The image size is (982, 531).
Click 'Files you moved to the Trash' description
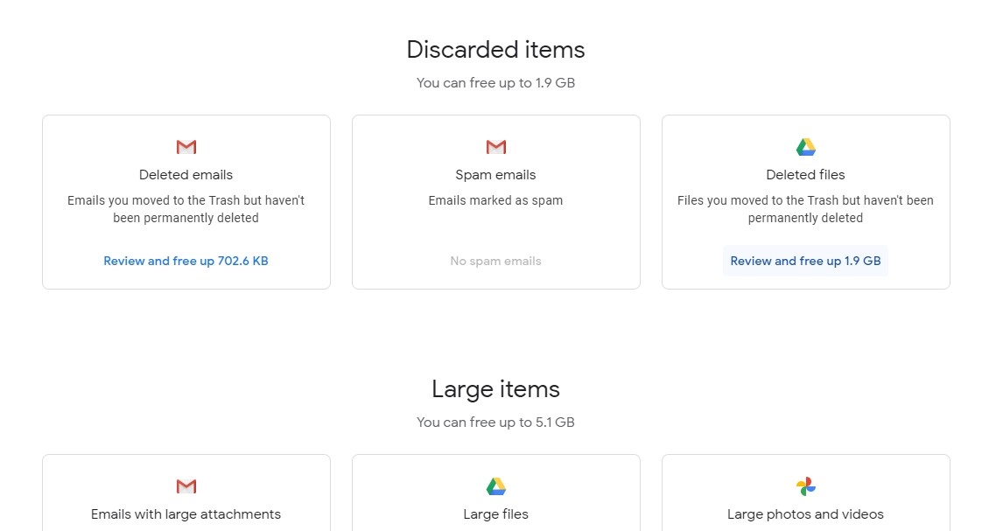pos(805,209)
